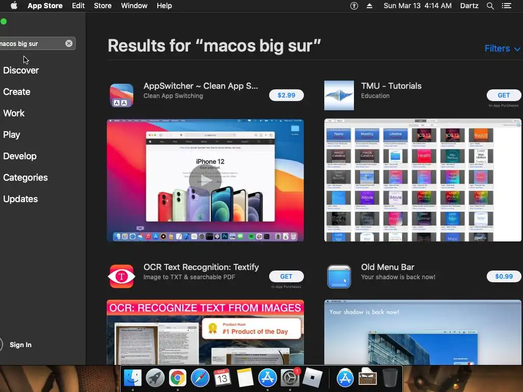Go to Create in sidebar
This screenshot has height=392, width=523.
pos(17,92)
